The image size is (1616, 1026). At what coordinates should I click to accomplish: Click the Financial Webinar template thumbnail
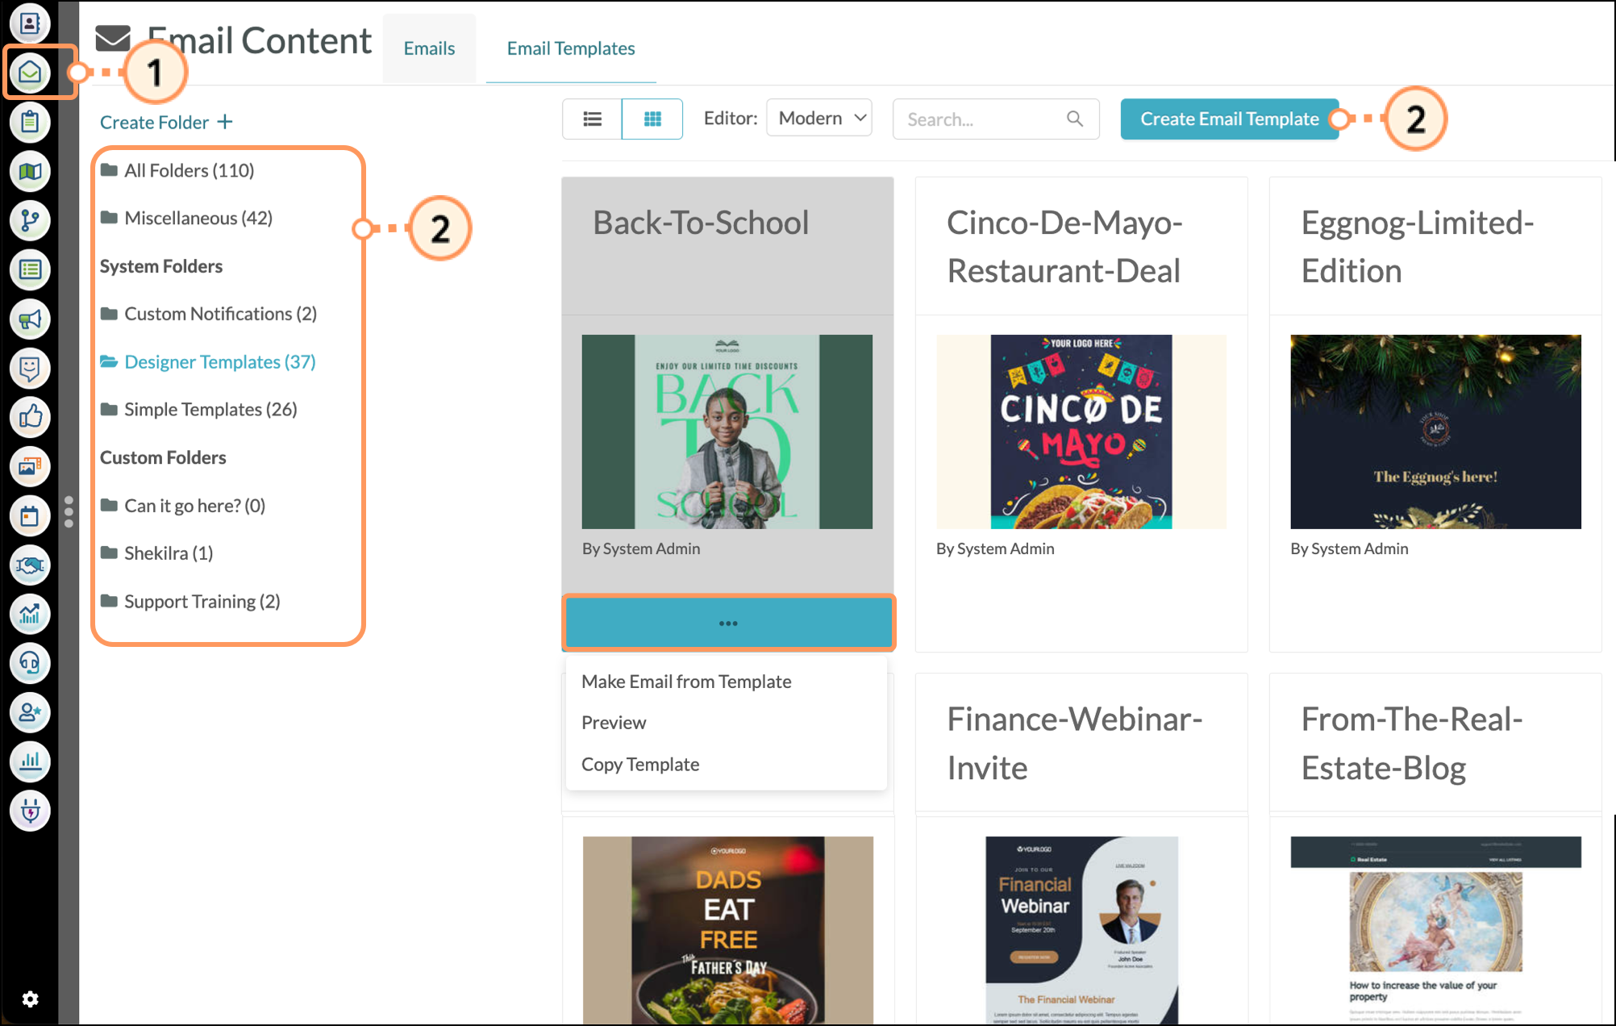pyautogui.click(x=1081, y=931)
